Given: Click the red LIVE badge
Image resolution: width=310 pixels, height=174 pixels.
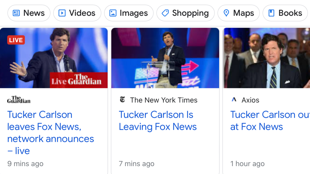Looking at the screenshot, I should click(16, 40).
